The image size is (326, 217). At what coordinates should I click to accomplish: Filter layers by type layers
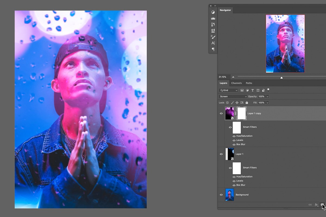[252, 90]
